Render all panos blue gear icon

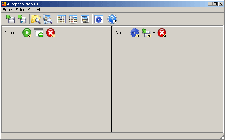pos(135,33)
